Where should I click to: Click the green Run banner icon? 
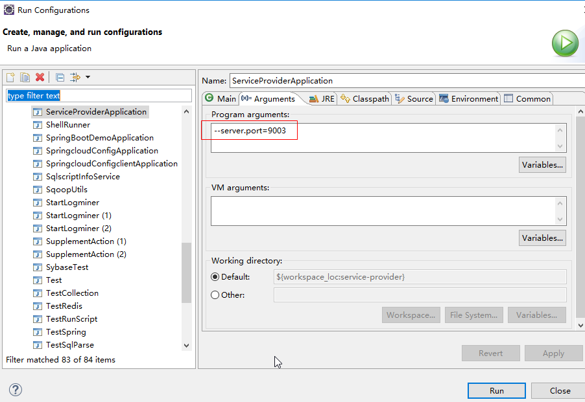click(565, 43)
